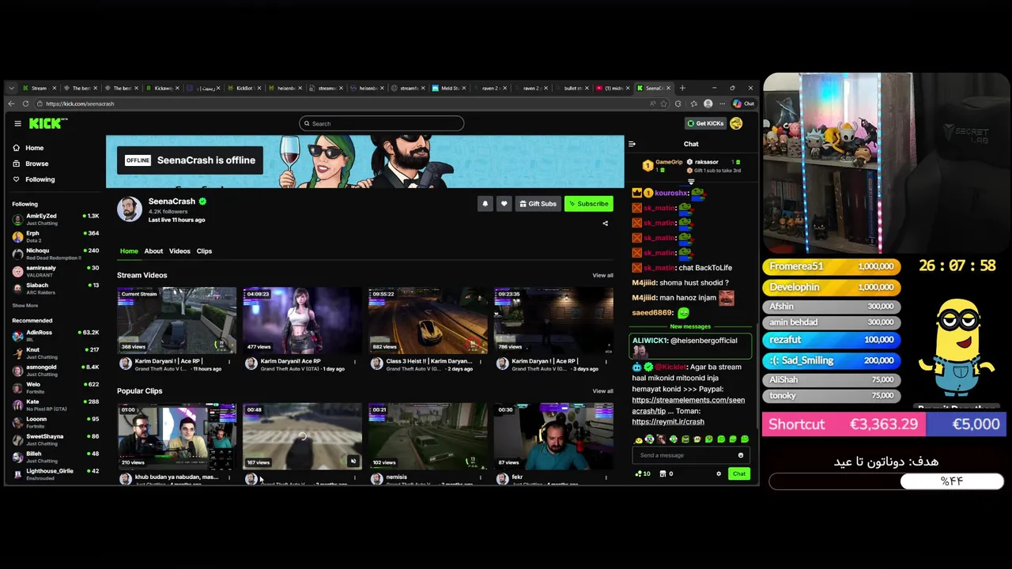Collapse the chat panel with arrow icon

pyautogui.click(x=632, y=144)
